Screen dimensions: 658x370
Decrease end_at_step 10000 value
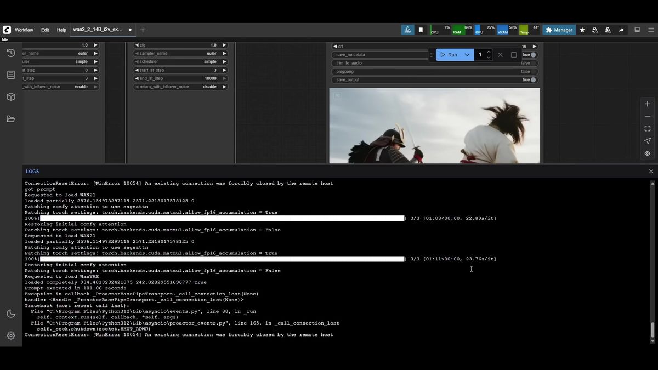[137, 78]
